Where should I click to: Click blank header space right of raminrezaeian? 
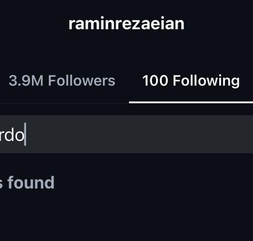pyautogui.click(x=222, y=24)
